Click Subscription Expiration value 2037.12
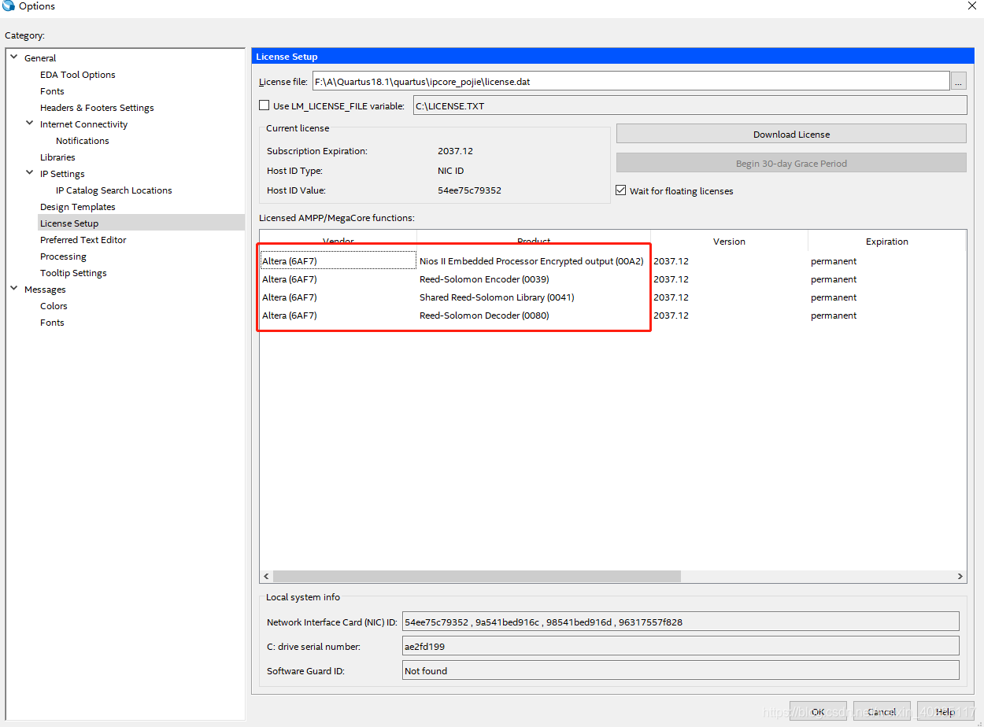This screenshot has height=727, width=984. [455, 151]
